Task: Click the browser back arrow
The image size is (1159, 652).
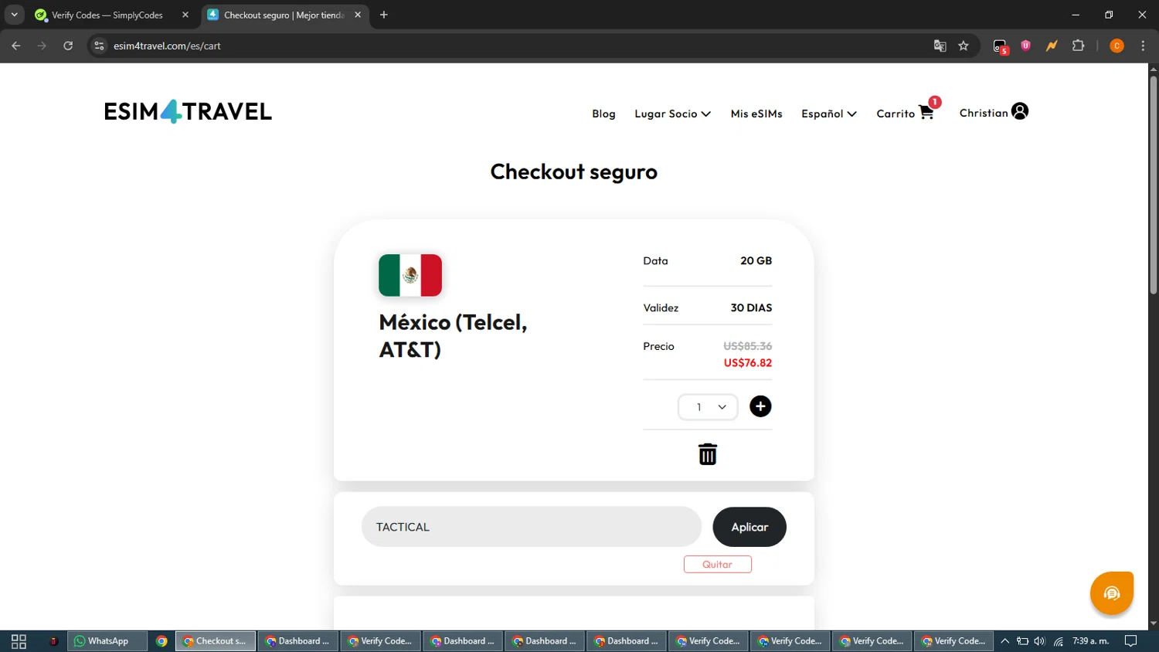Action: [16, 46]
